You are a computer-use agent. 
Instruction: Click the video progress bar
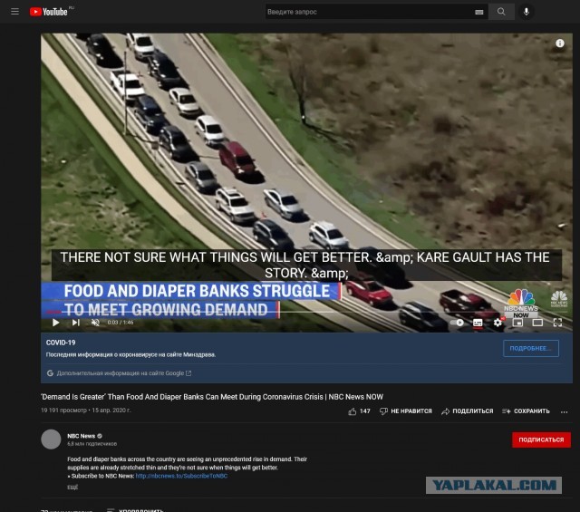pyautogui.click(x=306, y=313)
